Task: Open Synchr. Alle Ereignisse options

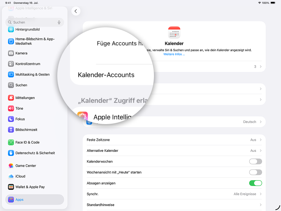Action: pyautogui.click(x=174, y=194)
